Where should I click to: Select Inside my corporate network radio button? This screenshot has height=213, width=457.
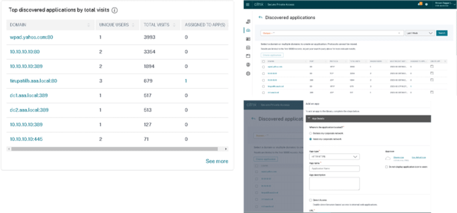click(310, 139)
